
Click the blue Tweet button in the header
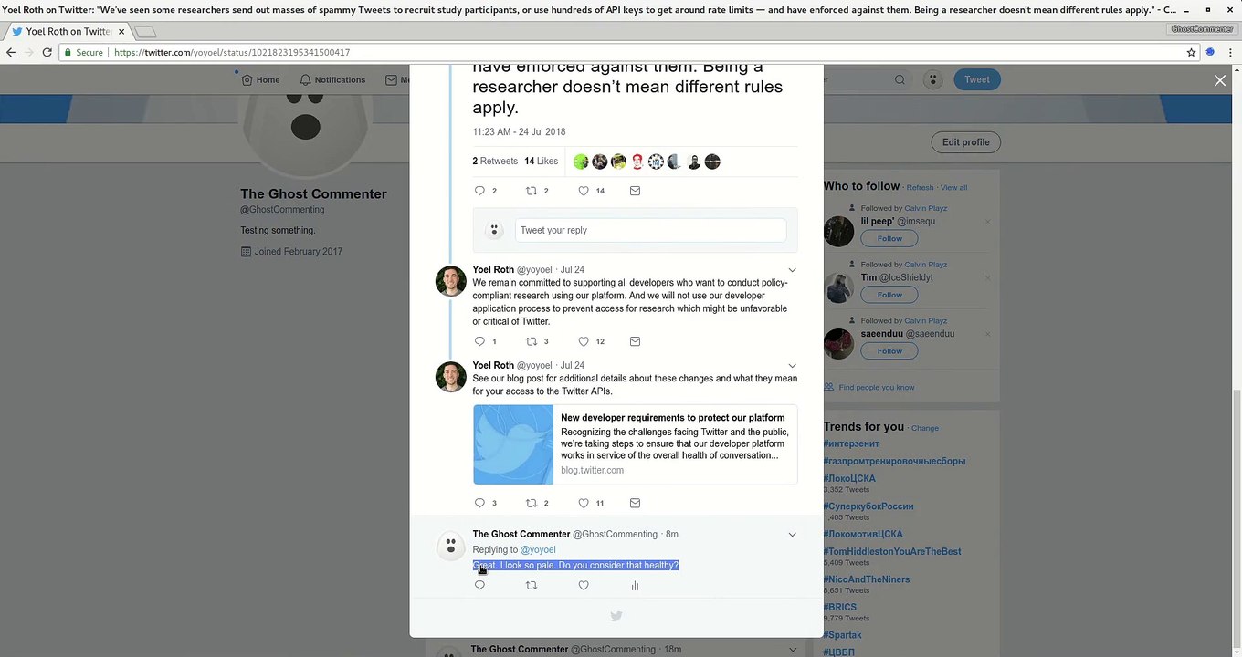(x=976, y=79)
